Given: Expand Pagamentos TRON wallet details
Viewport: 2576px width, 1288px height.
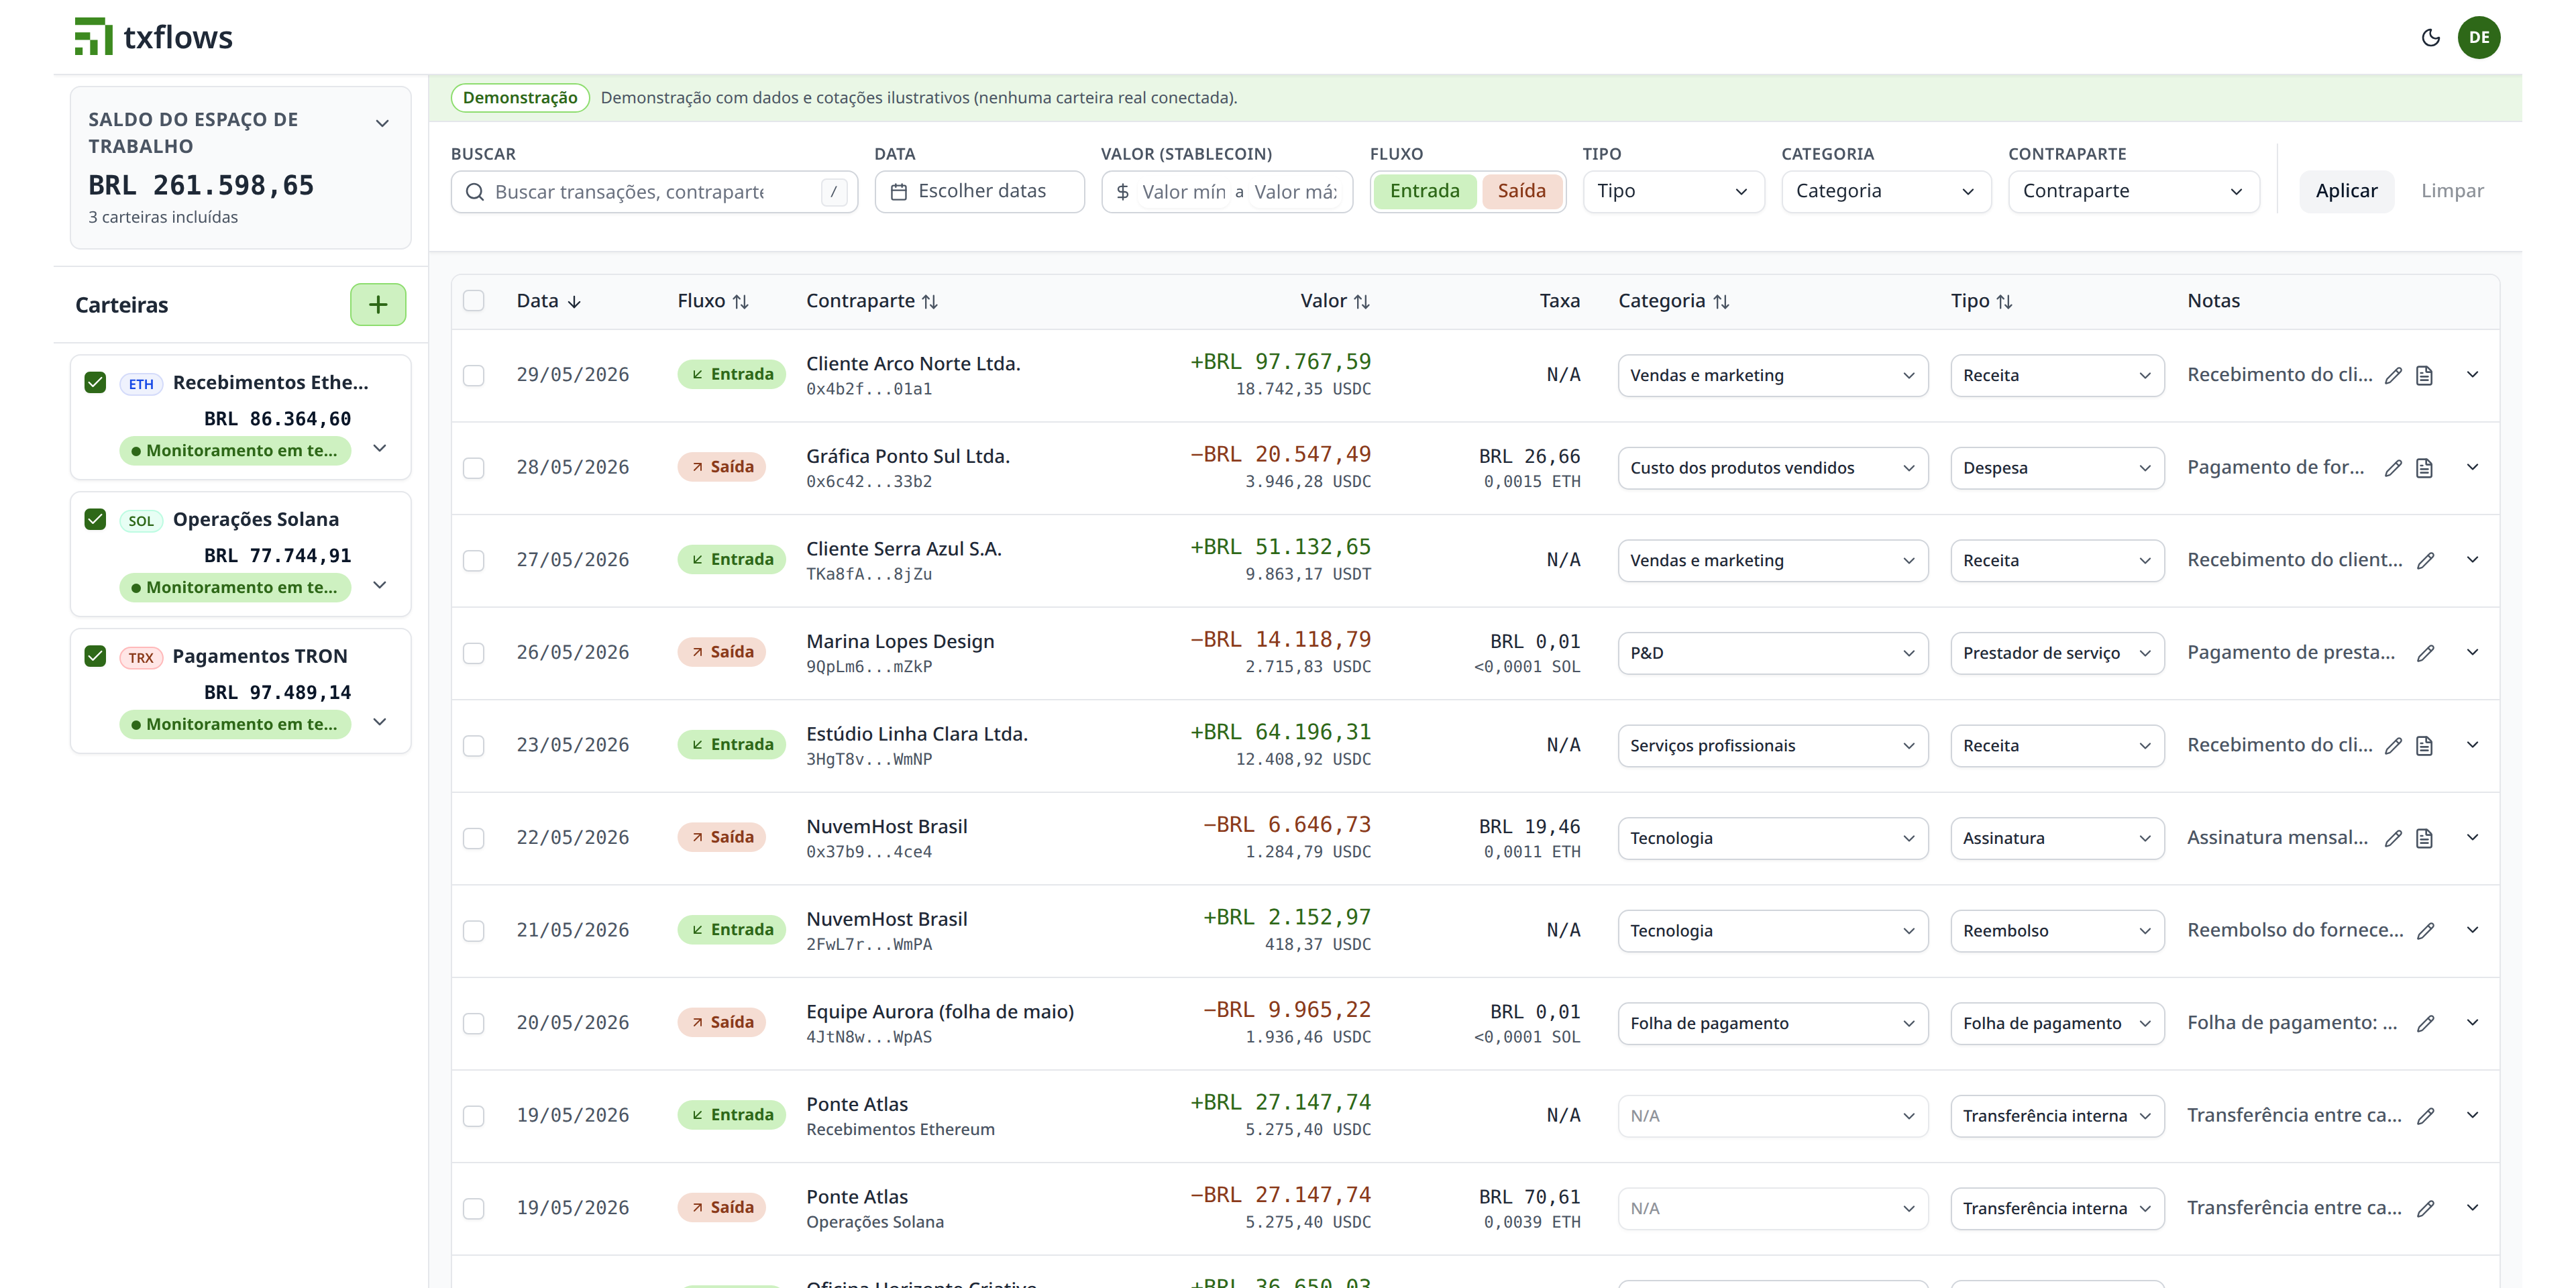Looking at the screenshot, I should coord(380,722).
